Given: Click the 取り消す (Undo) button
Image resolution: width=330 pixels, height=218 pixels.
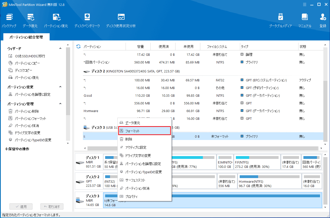Looking at the screenshot, I should click(x=52, y=206).
